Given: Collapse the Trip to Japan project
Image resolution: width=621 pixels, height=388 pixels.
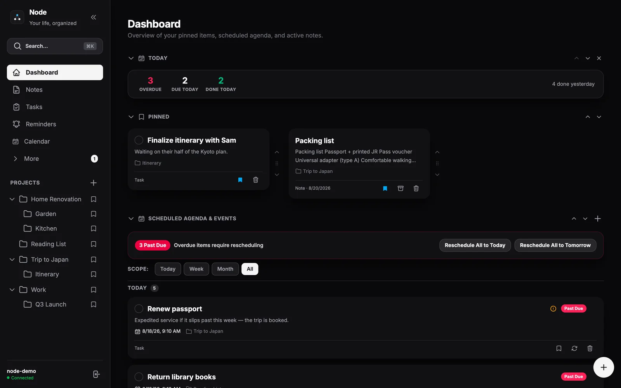Looking at the screenshot, I should 12,260.
